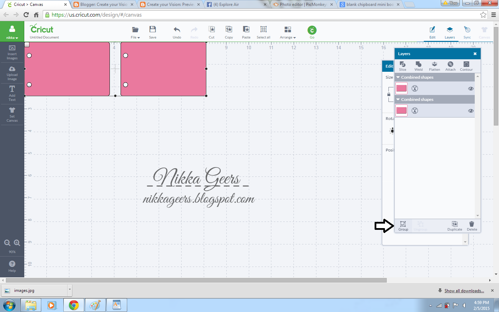This screenshot has height=312, width=499.
Task: Switch to the Layers tab
Action: 450,32
